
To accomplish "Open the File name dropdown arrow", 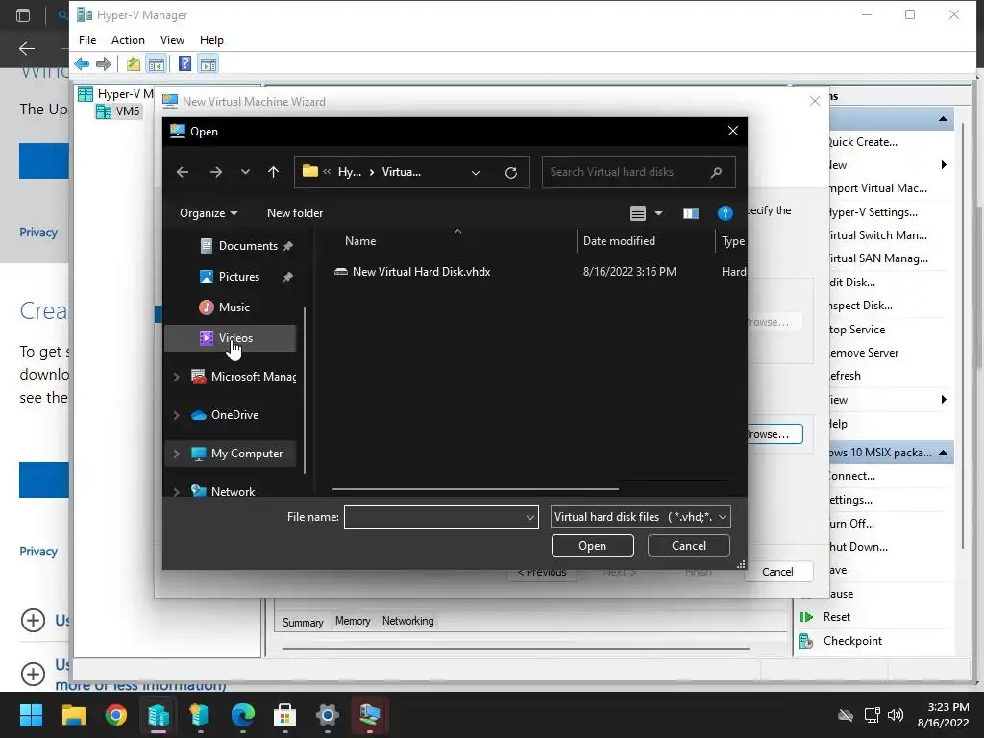I will click(530, 517).
